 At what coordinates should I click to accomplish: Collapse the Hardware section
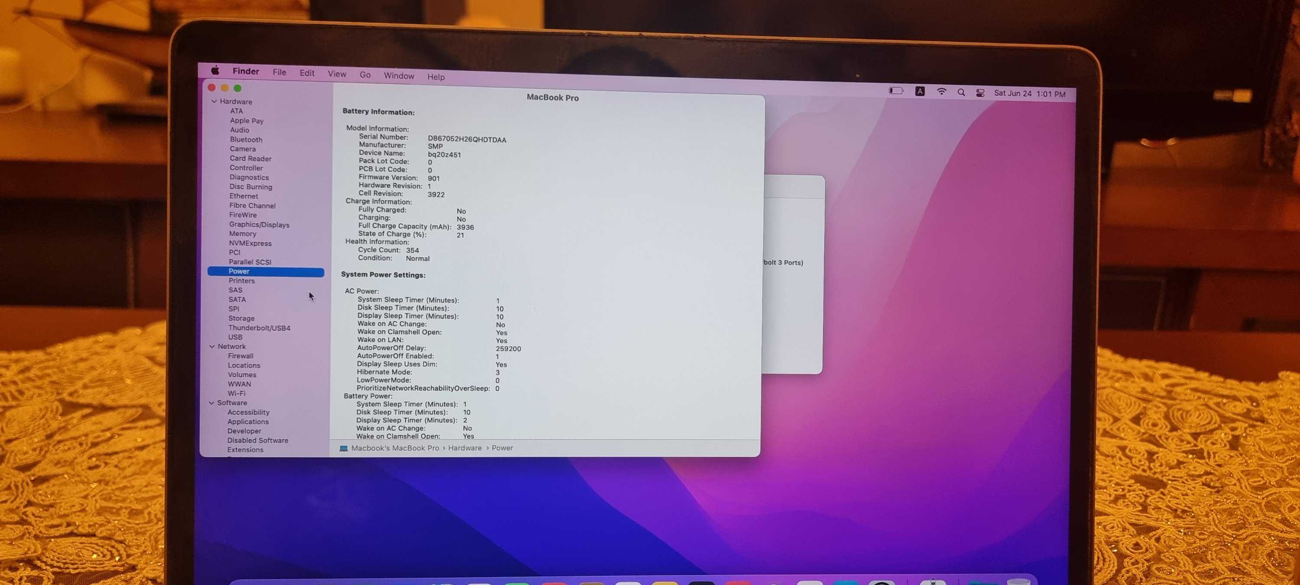214,101
